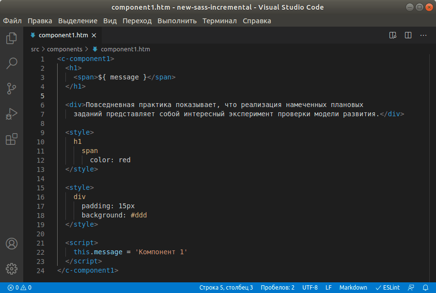Change indentation setting Пробелов: 2
This screenshot has width=436, height=293.
[x=277, y=288]
